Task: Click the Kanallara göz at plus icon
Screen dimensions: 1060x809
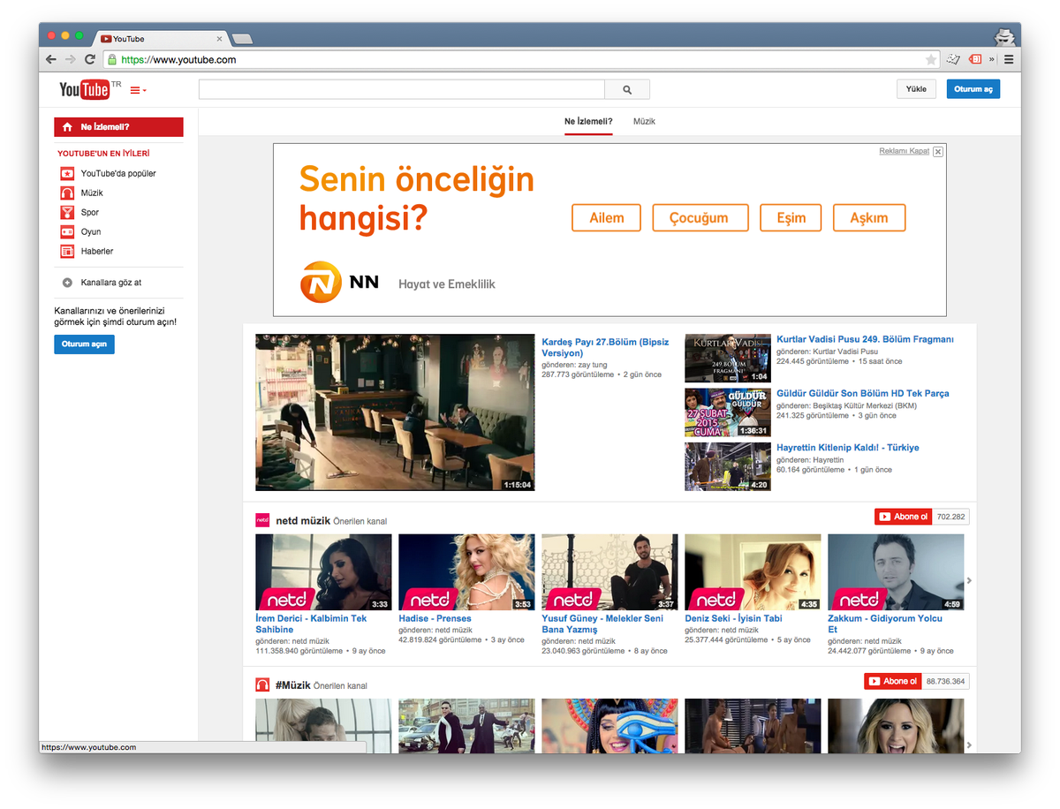Action: pos(67,283)
